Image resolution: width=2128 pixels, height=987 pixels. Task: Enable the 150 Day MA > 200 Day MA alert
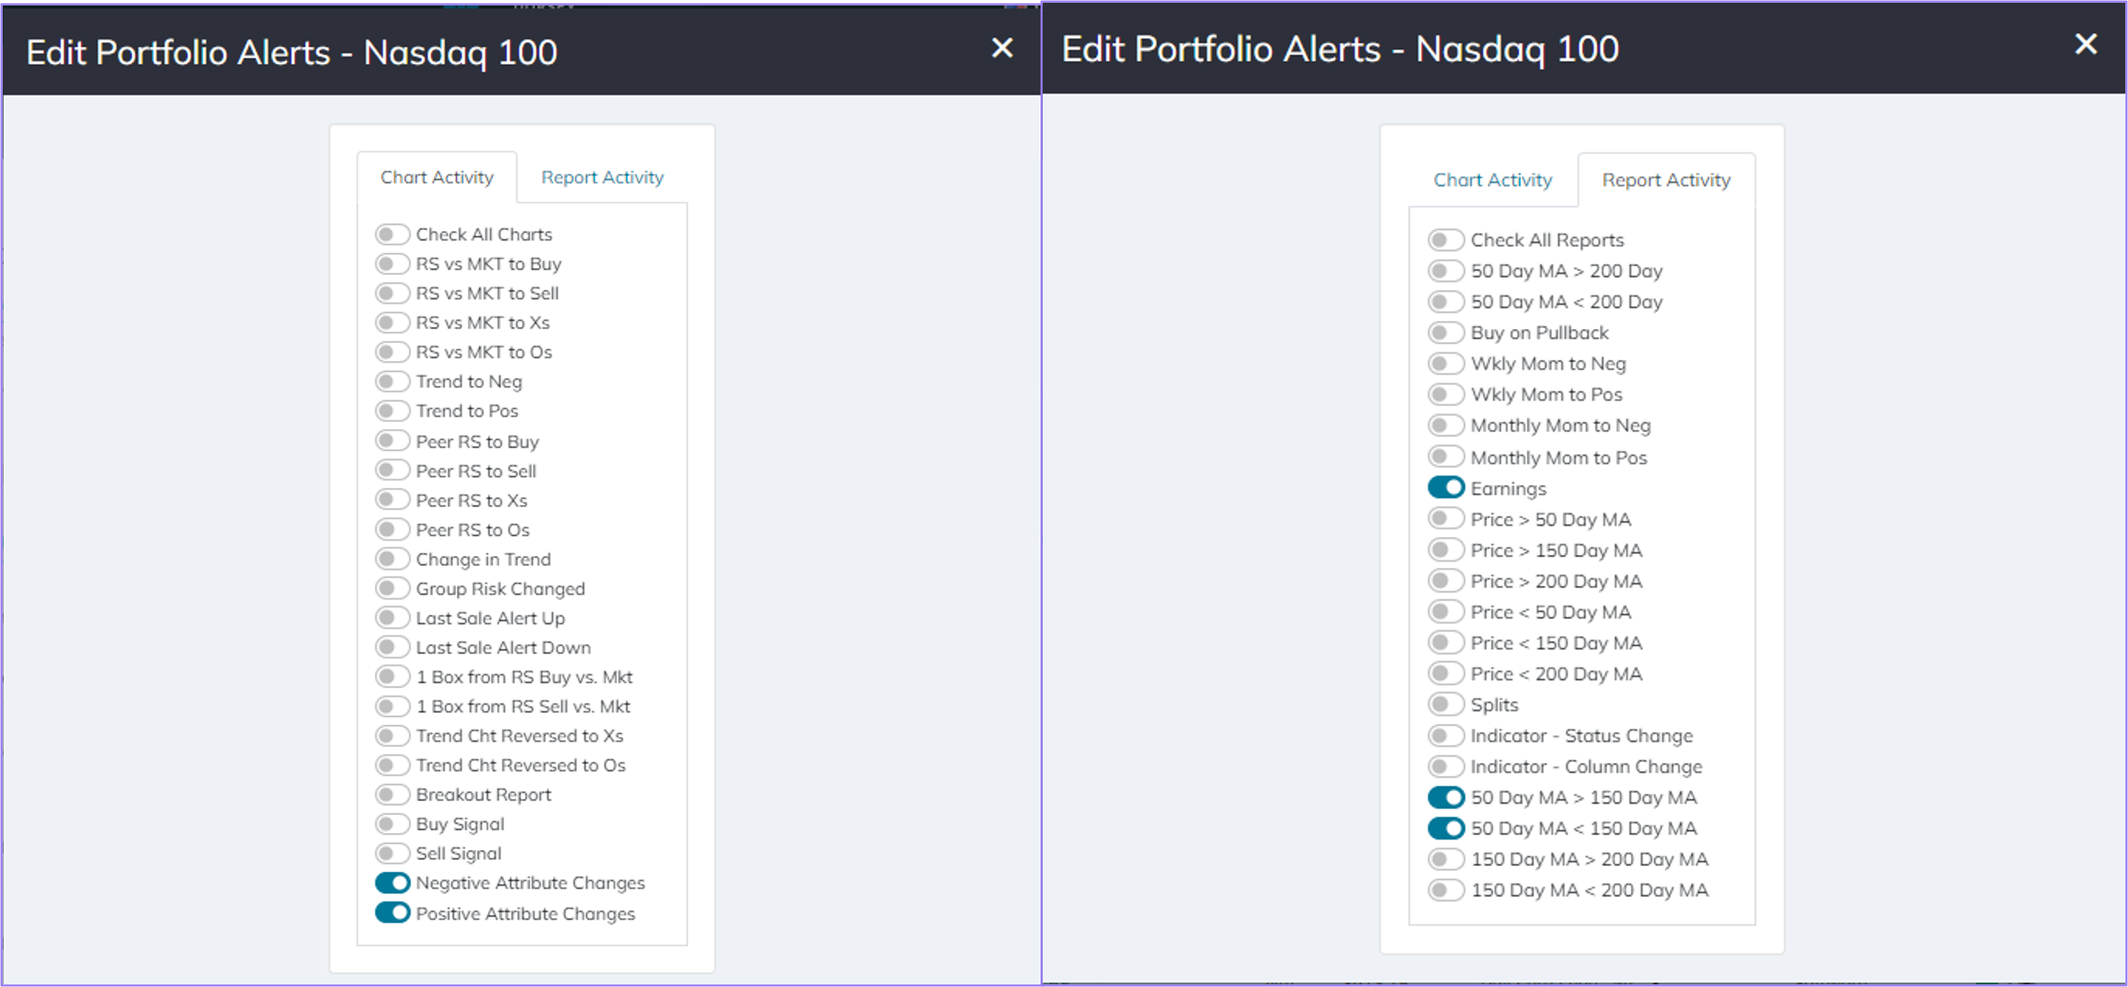point(1445,859)
